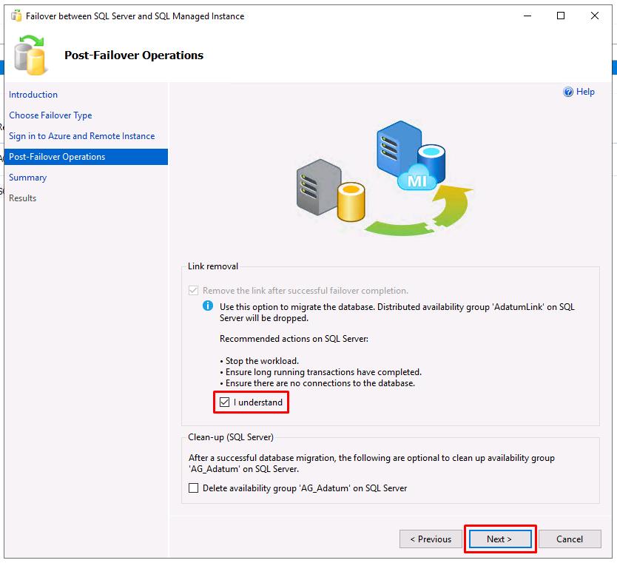Click the Help question mark icon

tap(568, 92)
